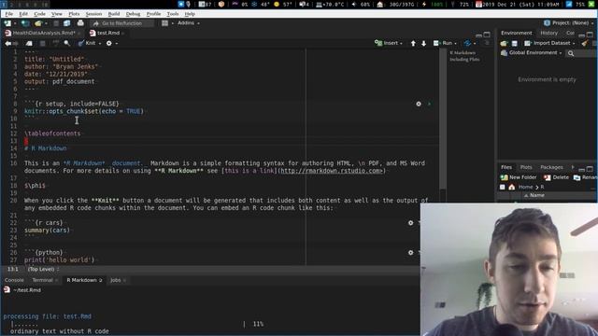The width and height of the screenshot is (598, 336).
Task: Open the Project (None) dropdown
Action: click(x=568, y=23)
